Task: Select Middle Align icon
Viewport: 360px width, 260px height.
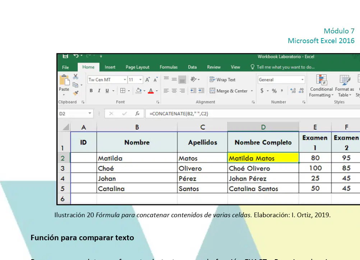Action: 174,79
